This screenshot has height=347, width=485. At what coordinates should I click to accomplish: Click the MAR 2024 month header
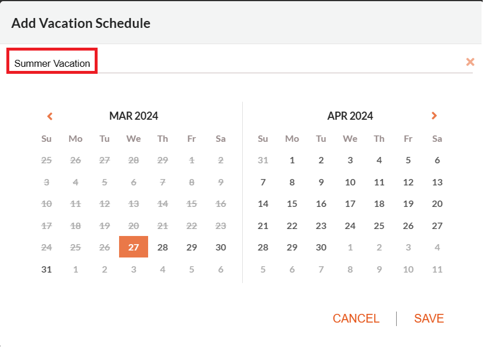coord(134,116)
